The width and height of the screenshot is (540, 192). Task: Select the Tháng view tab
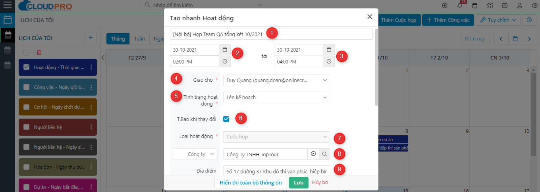coord(118,39)
